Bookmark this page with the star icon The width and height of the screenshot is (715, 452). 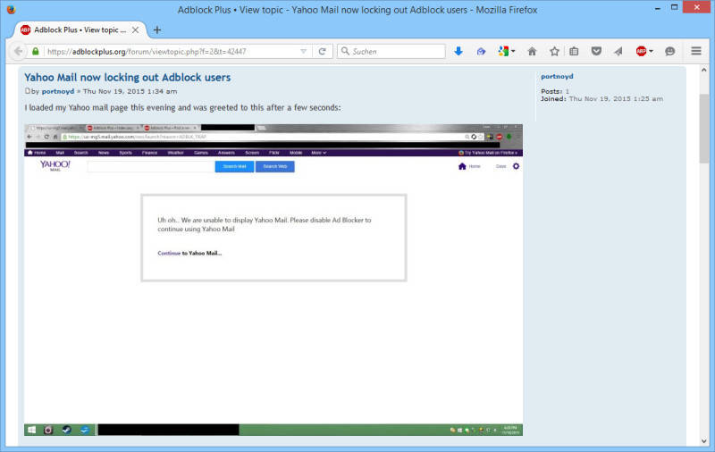554,52
